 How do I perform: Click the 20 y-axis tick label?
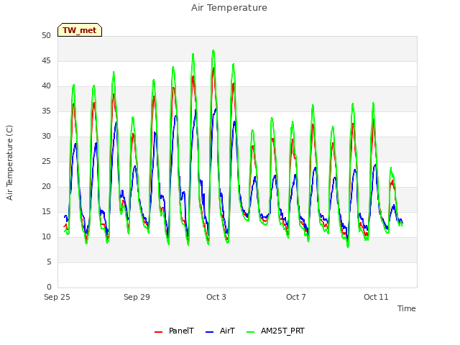point(46,187)
